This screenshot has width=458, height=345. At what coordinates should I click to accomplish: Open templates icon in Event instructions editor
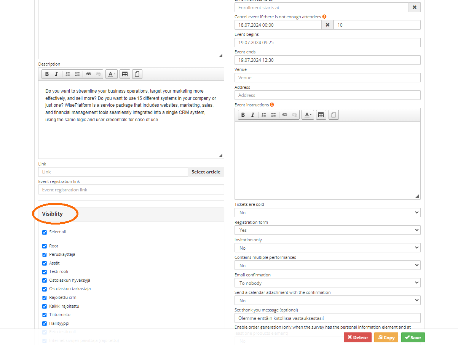coord(334,115)
